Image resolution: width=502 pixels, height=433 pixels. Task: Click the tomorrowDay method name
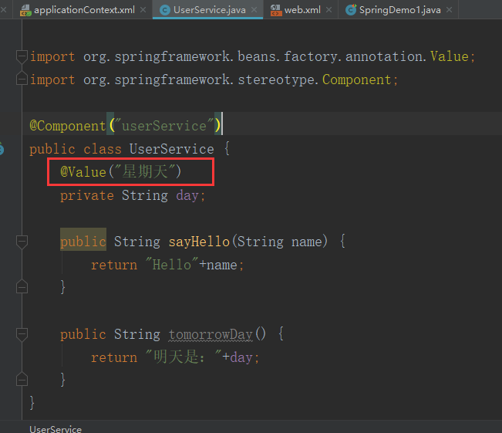pos(211,334)
